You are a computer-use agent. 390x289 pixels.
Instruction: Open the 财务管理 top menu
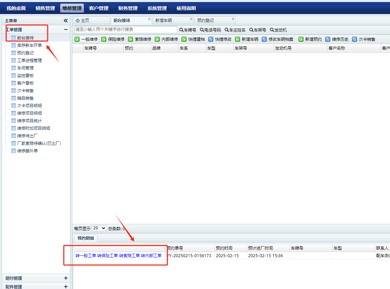[128, 8]
